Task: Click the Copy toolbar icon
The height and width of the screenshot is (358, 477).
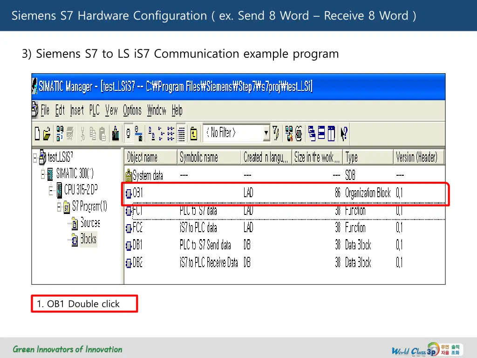Action: [x=93, y=134]
